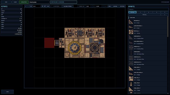The image size is (170, 95).
Task: Click the small button beside Type All
Action: pyautogui.click(x=165, y=15)
